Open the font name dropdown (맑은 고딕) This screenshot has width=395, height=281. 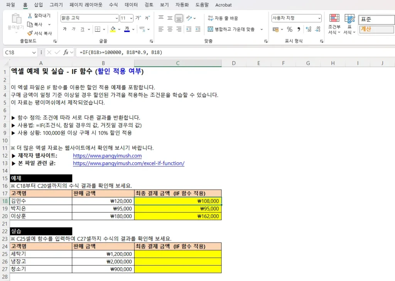pyautogui.click(x=116, y=18)
